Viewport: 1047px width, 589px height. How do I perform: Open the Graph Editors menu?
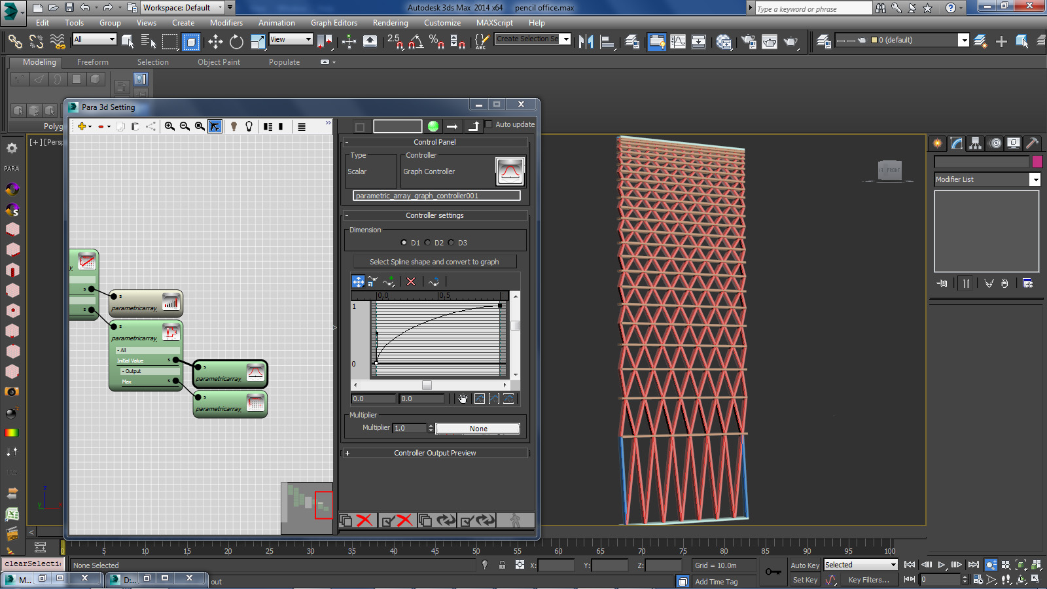pos(334,23)
